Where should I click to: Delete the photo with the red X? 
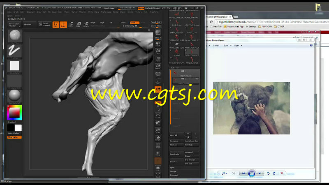point(282,173)
